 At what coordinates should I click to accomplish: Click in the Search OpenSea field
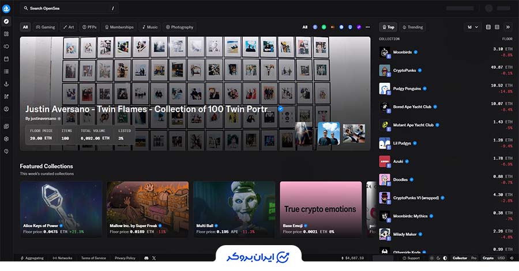coord(69,8)
